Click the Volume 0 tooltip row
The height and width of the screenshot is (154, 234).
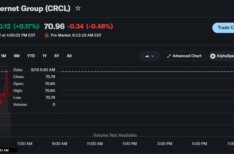click(34, 105)
